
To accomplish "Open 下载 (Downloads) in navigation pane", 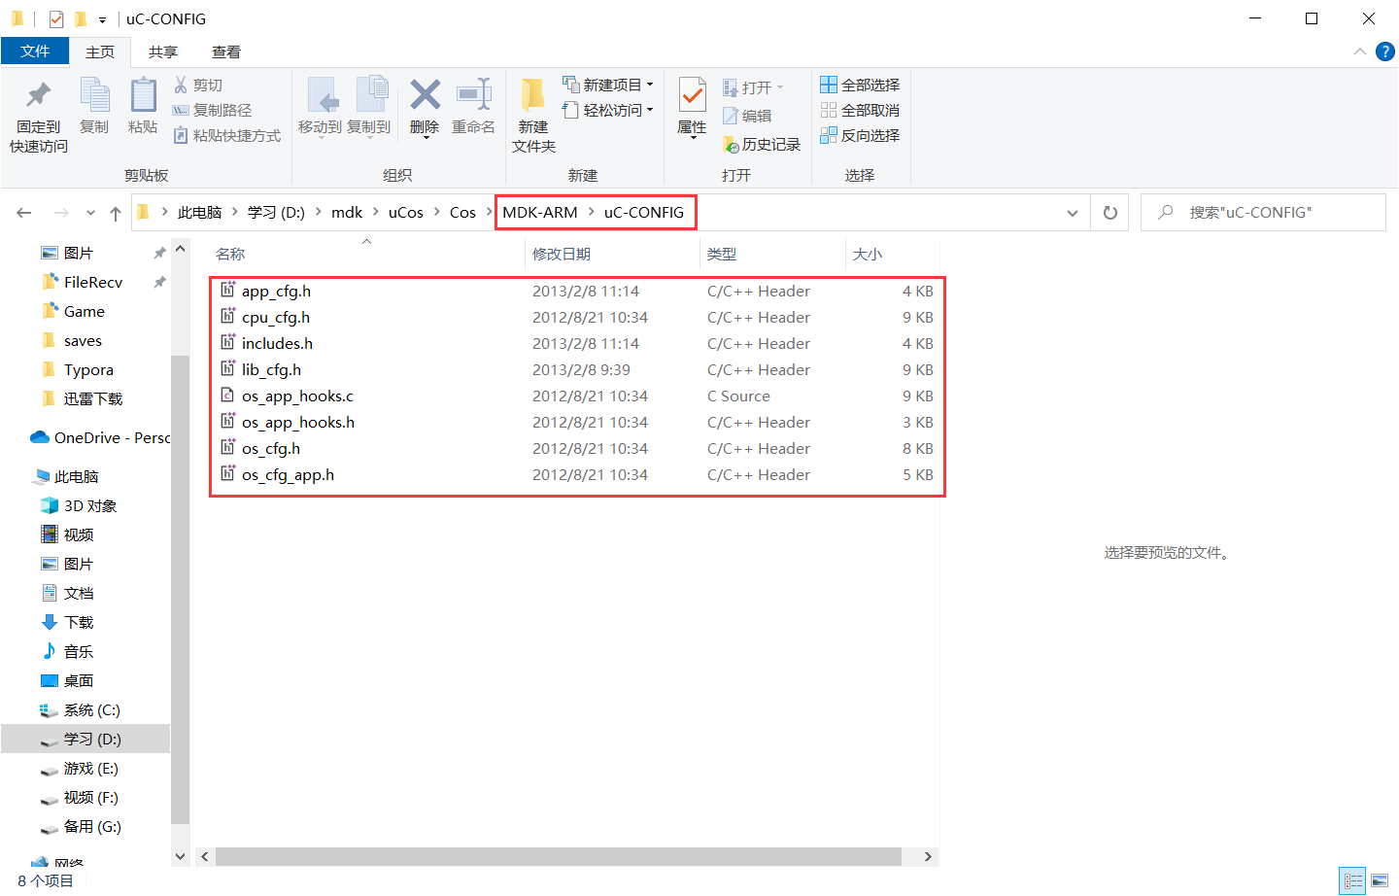I will click(x=78, y=622).
